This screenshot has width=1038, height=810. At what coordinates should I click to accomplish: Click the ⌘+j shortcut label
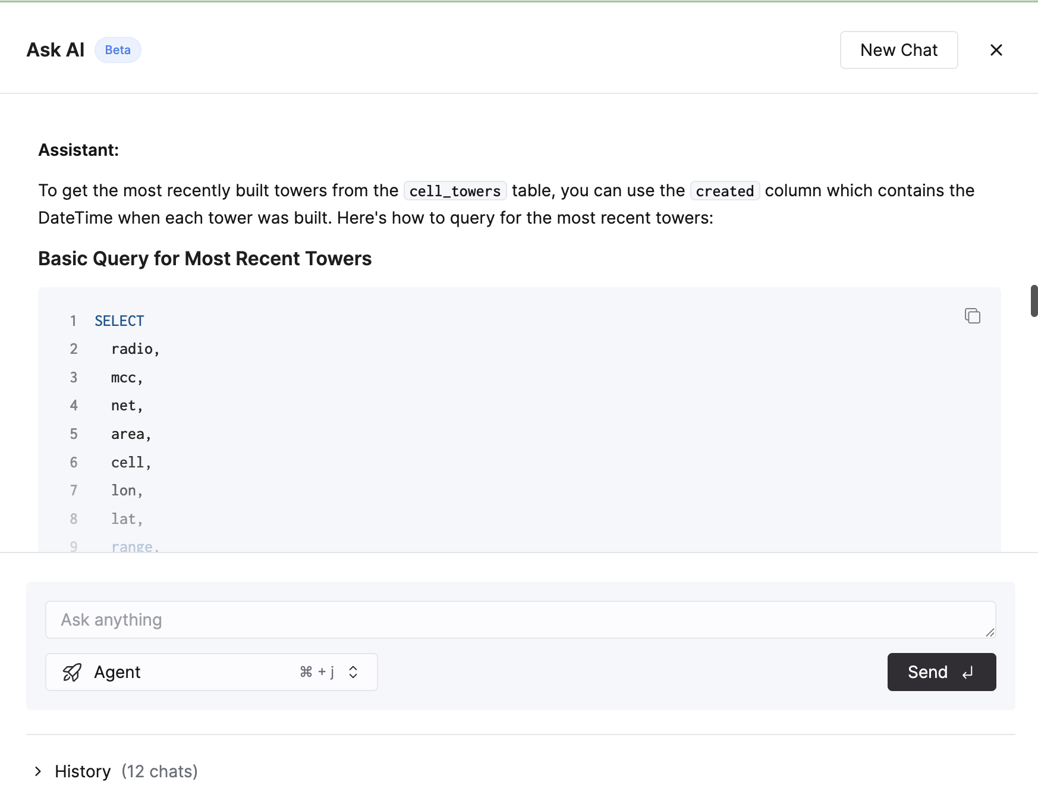click(x=317, y=671)
